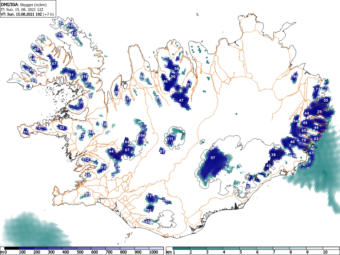Select the value 158 in the southeast
The image size is (340, 255).
click(x=294, y=156)
